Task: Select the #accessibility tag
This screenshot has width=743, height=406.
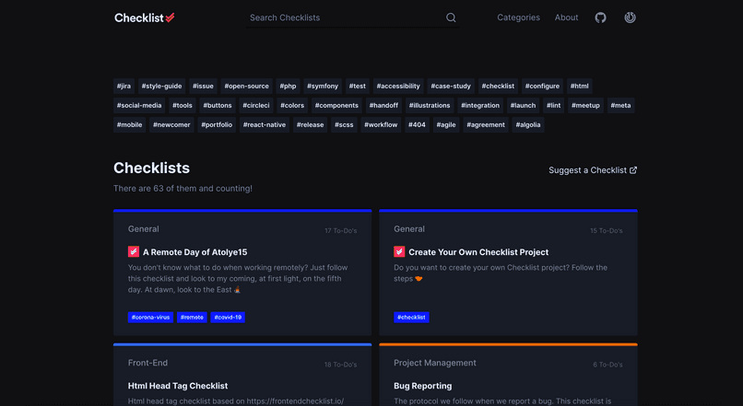Action: (x=398, y=86)
